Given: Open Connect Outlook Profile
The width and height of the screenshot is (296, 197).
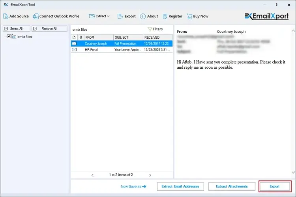Looking at the screenshot, I should [56, 17].
